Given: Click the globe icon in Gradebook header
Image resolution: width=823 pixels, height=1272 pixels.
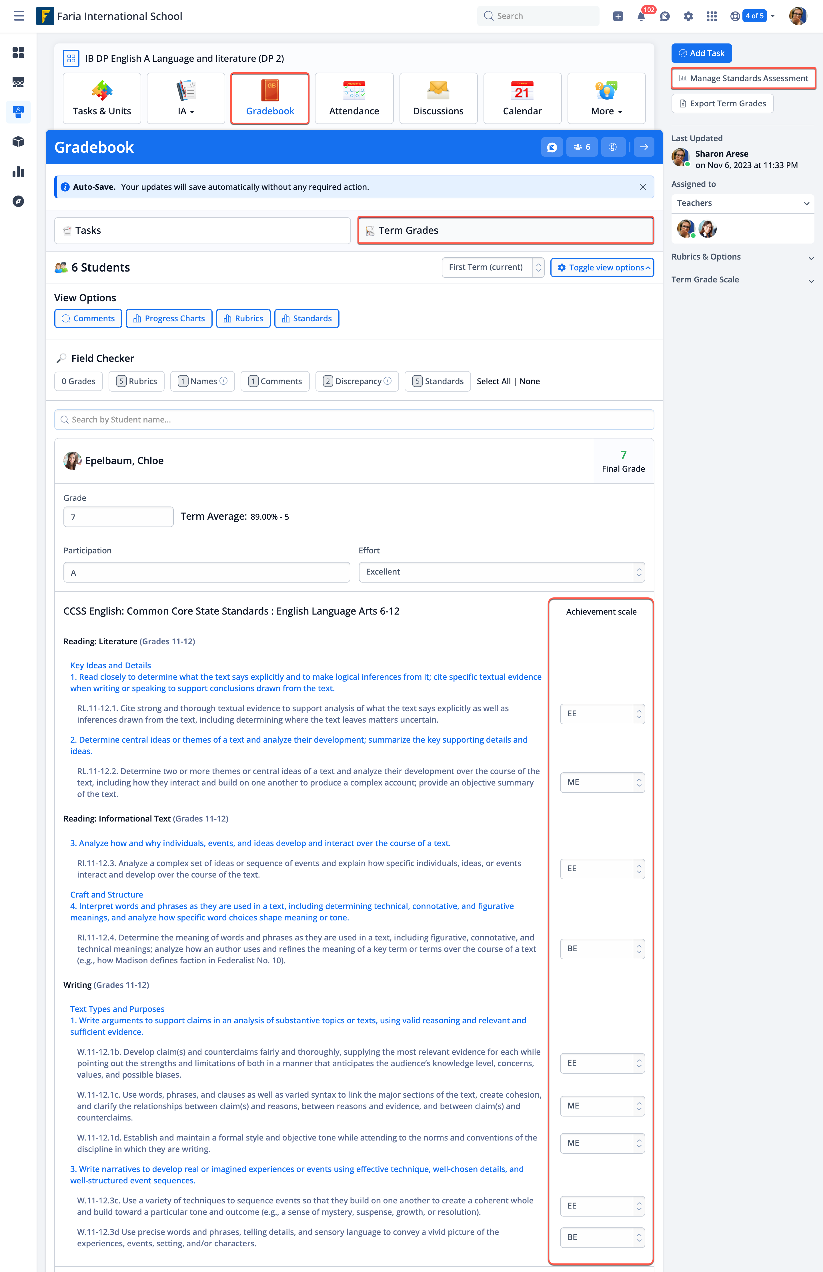Looking at the screenshot, I should coord(612,147).
